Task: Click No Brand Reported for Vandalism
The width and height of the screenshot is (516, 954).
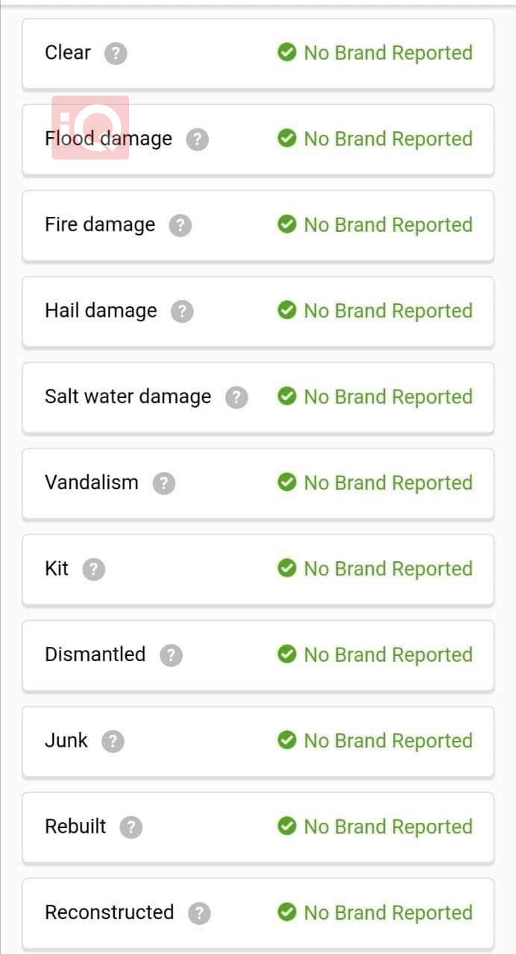Action: pos(388,483)
